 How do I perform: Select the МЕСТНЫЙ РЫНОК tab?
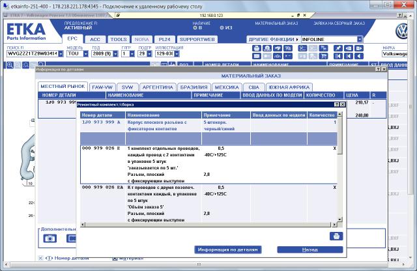click(x=63, y=87)
